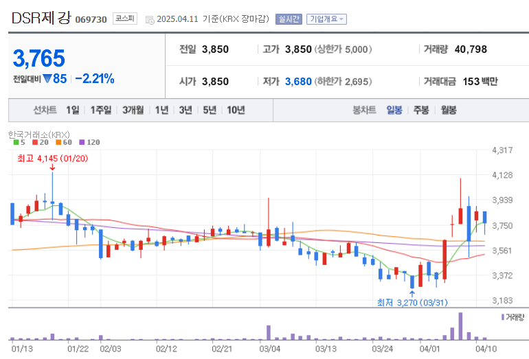Click the green 5-day moving average swatch
Screen dimensions: 529x359
click(x=16, y=142)
